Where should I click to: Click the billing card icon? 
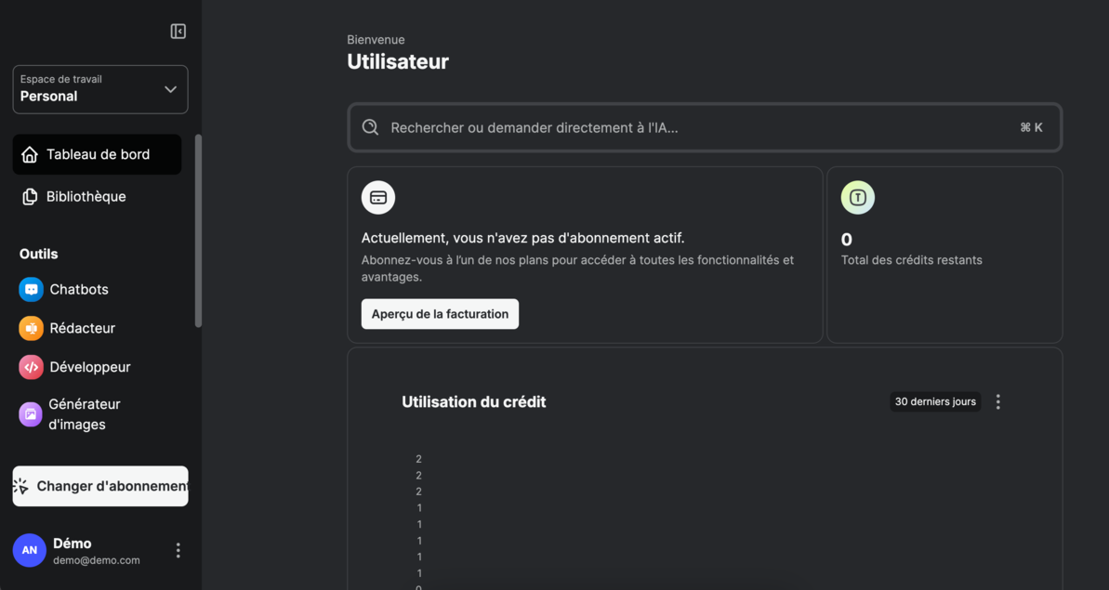378,198
